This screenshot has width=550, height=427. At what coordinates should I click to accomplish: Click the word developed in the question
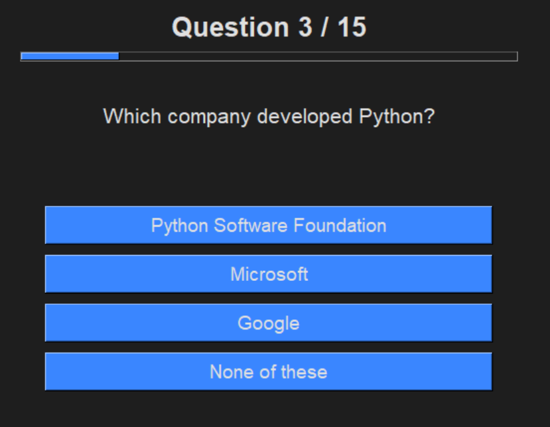pos(305,117)
